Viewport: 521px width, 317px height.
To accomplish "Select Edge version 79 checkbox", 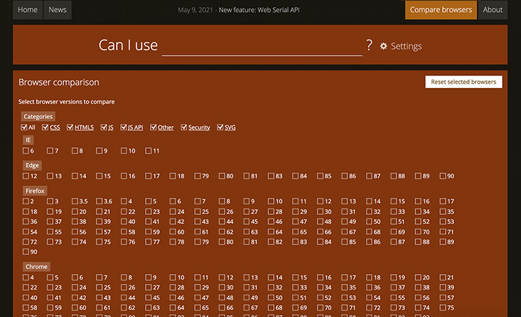I will point(197,176).
